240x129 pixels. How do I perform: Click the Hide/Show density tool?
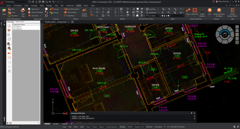[69, 16]
